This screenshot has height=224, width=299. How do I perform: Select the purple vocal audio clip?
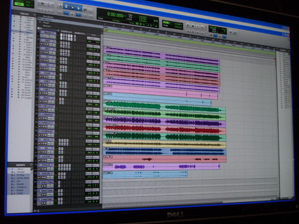(x=161, y=167)
